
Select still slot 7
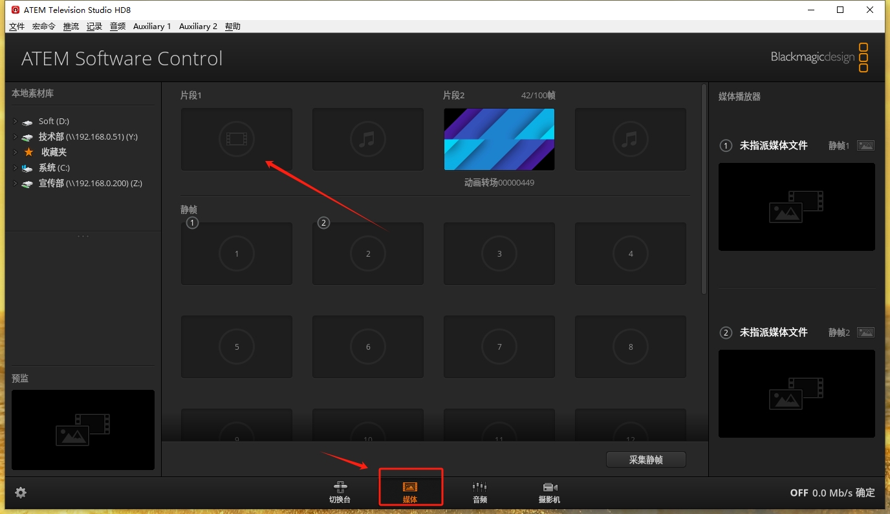coord(499,347)
